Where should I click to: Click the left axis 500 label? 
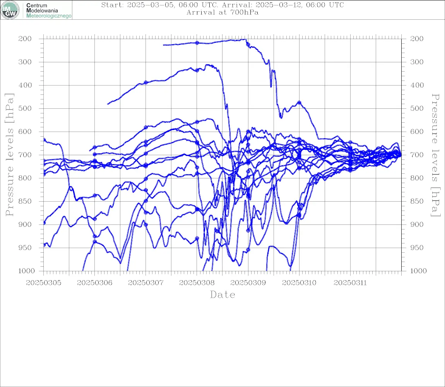25,108
